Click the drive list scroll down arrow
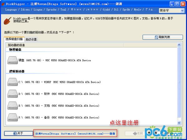Screen dimensions: 187x140 click(x=179, y=122)
